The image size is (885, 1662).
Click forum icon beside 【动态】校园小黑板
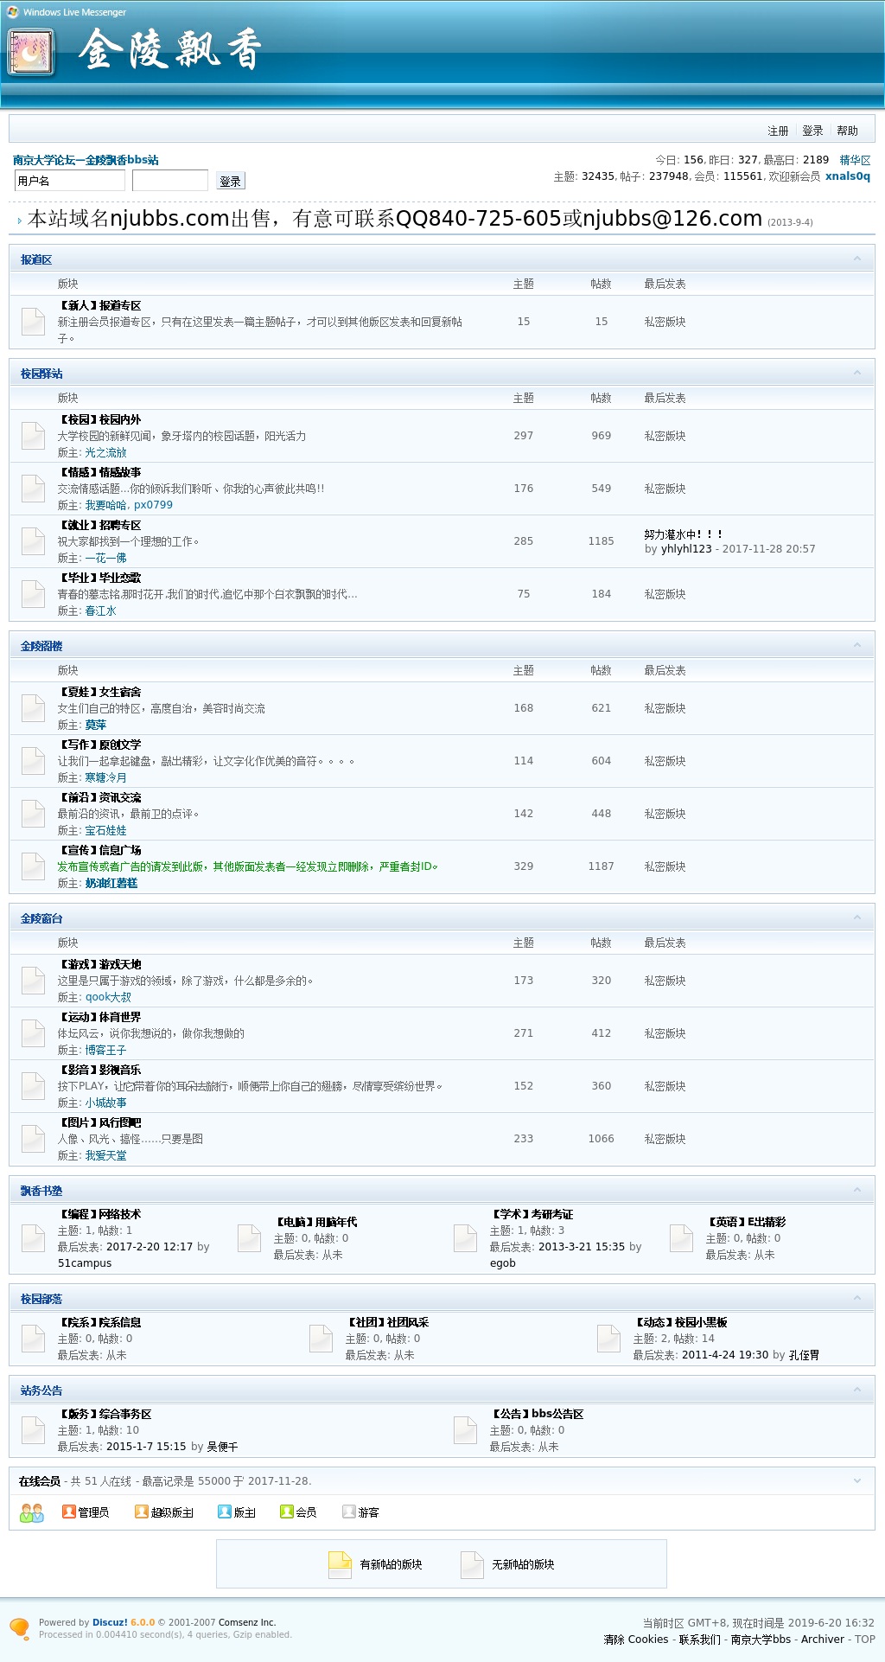tap(608, 1339)
